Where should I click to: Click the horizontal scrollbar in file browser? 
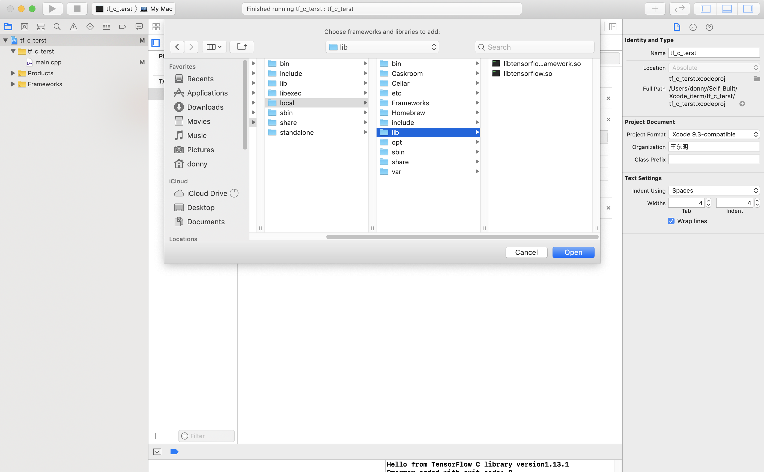(462, 237)
